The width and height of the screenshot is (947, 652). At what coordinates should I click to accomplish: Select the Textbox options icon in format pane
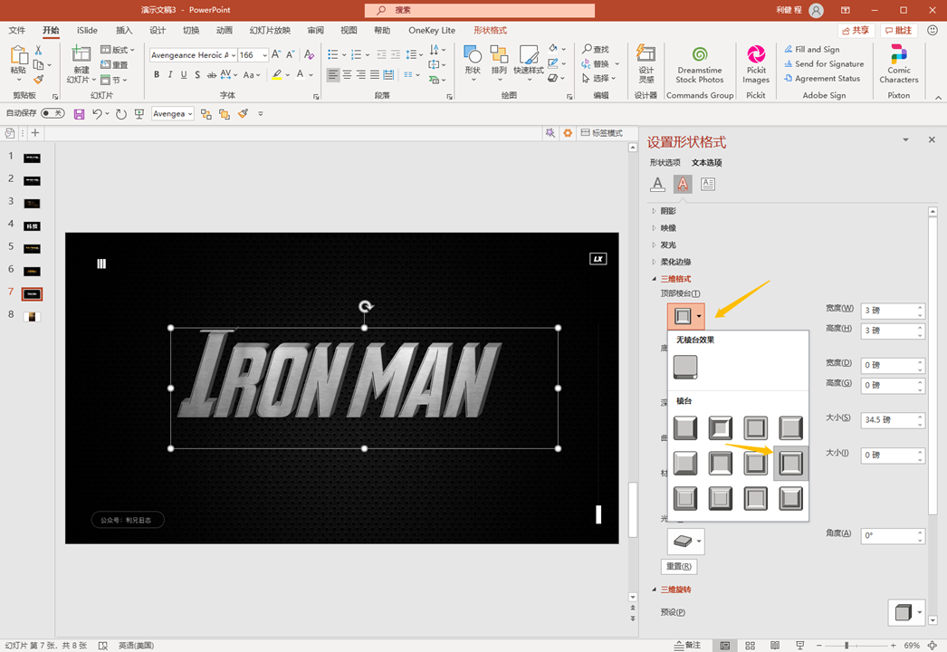click(x=708, y=184)
